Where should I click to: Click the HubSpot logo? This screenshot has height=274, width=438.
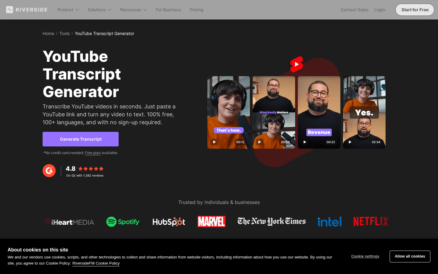click(x=169, y=222)
